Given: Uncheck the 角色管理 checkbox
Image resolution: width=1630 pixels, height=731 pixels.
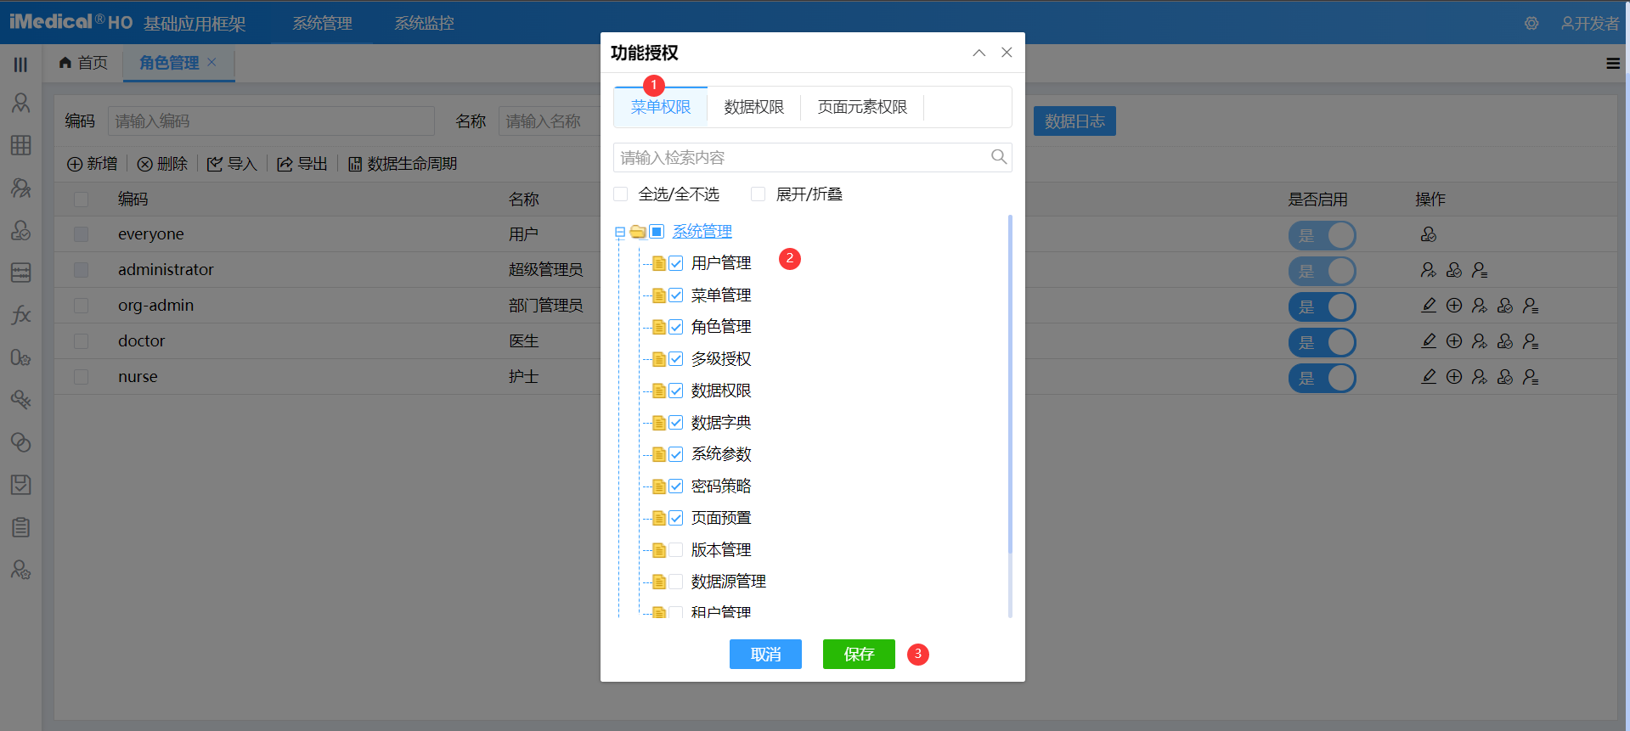Looking at the screenshot, I should [x=676, y=327].
